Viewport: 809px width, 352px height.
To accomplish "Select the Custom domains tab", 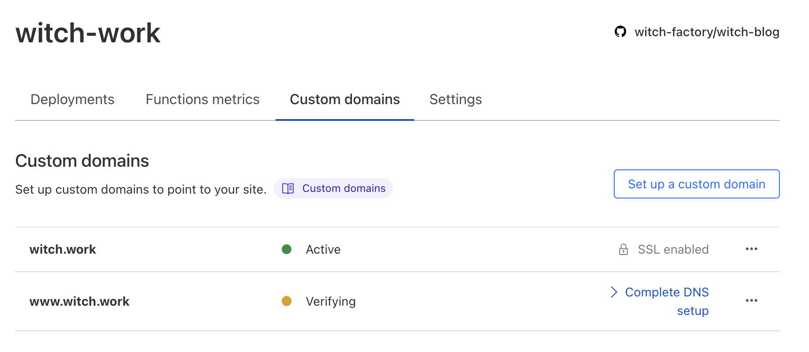I will [x=344, y=99].
